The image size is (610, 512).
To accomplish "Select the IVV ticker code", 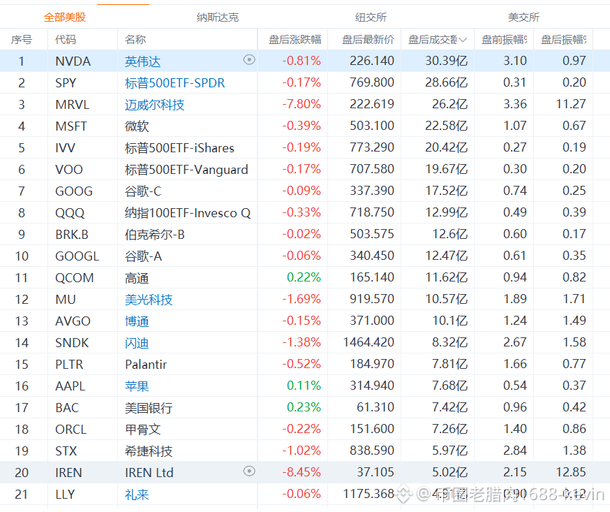I will 66,148.
